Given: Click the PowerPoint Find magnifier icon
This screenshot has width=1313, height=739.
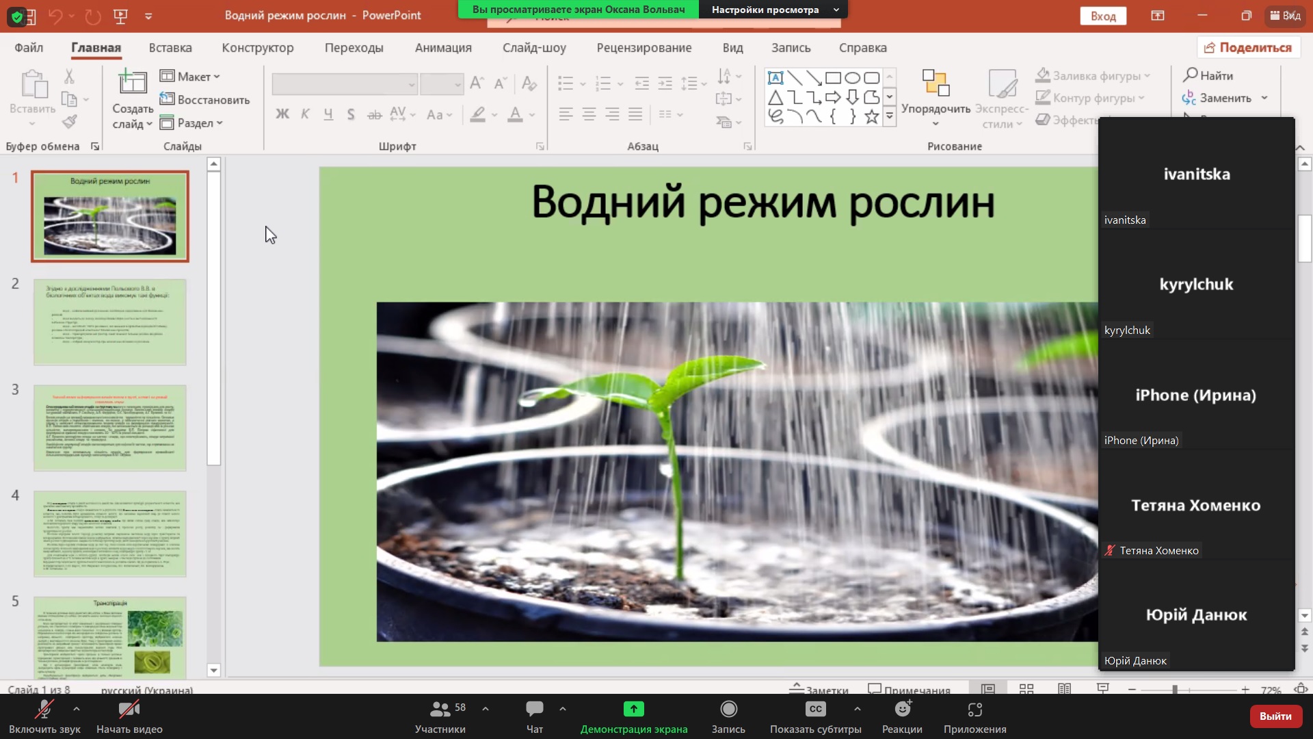Looking at the screenshot, I should (1191, 75).
